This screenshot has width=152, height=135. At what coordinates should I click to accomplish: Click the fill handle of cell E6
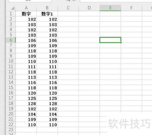(x=121, y=42)
